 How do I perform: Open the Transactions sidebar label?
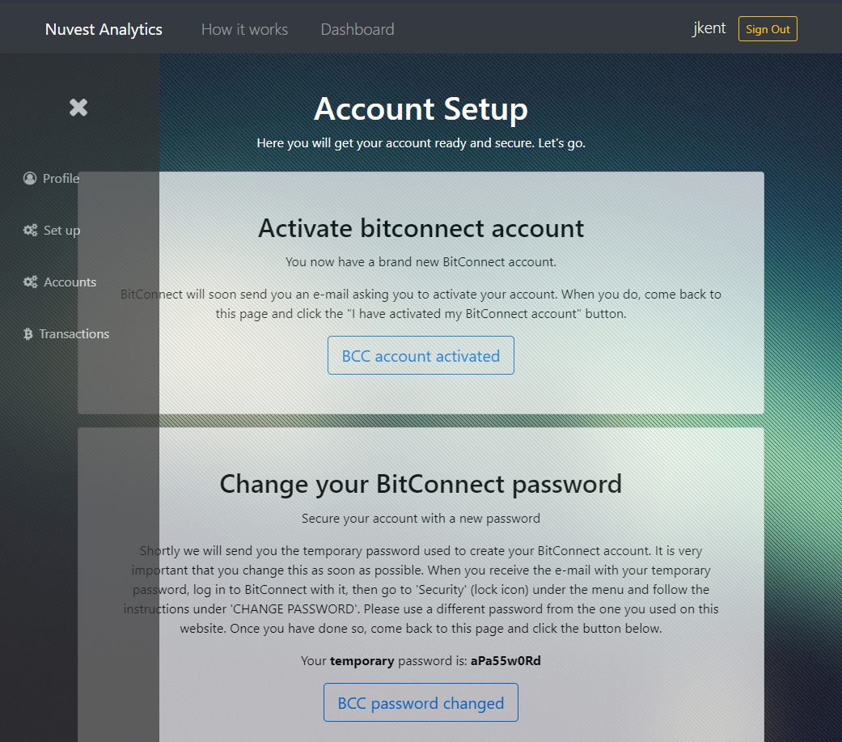[x=74, y=334]
